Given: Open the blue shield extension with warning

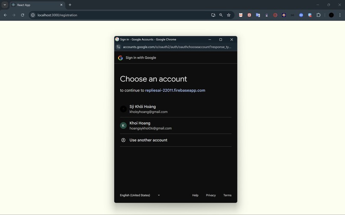Looking at the screenshot, I should pos(310,15).
